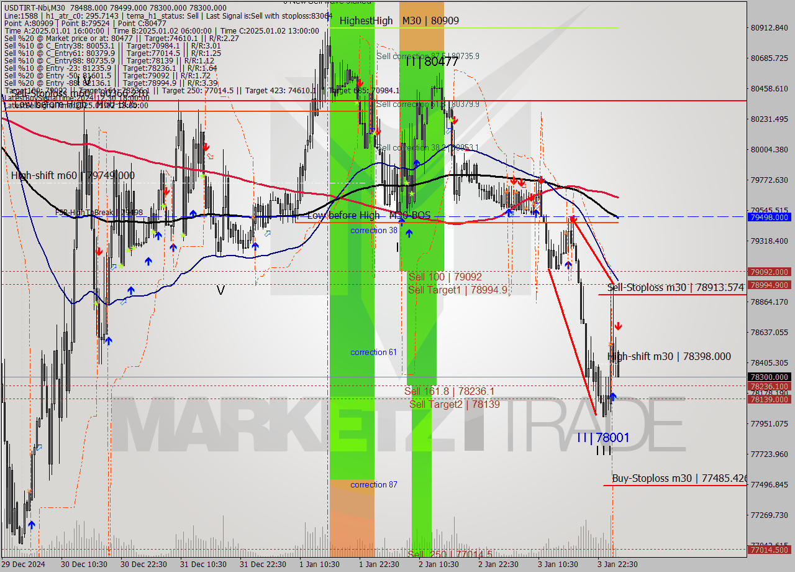Click the 'V' wave marker label
Viewport: 795px width, 572px height.
220,290
